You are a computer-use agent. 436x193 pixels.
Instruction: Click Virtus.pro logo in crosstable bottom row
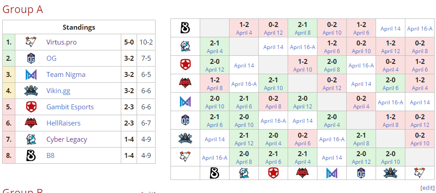420,173
